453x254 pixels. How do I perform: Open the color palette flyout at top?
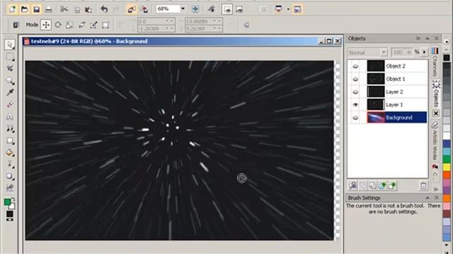(x=447, y=42)
